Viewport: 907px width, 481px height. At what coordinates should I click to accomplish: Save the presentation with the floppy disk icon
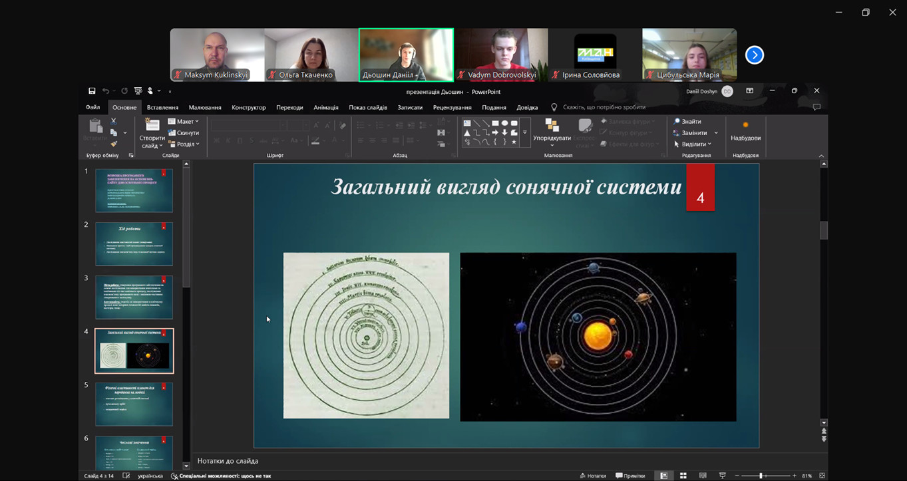(92, 91)
